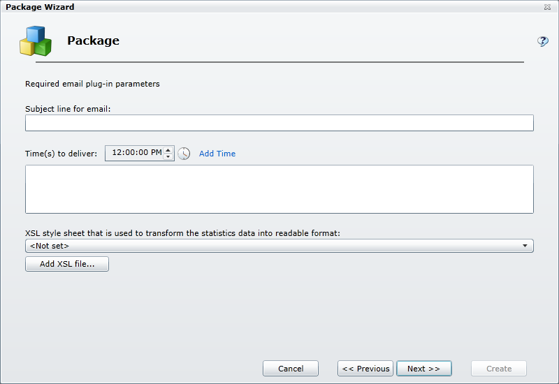Click the colored cubes Package icon
The image size is (559, 384).
pyautogui.click(x=35, y=41)
